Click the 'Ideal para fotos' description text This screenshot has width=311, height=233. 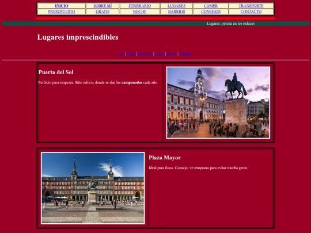[198, 168]
